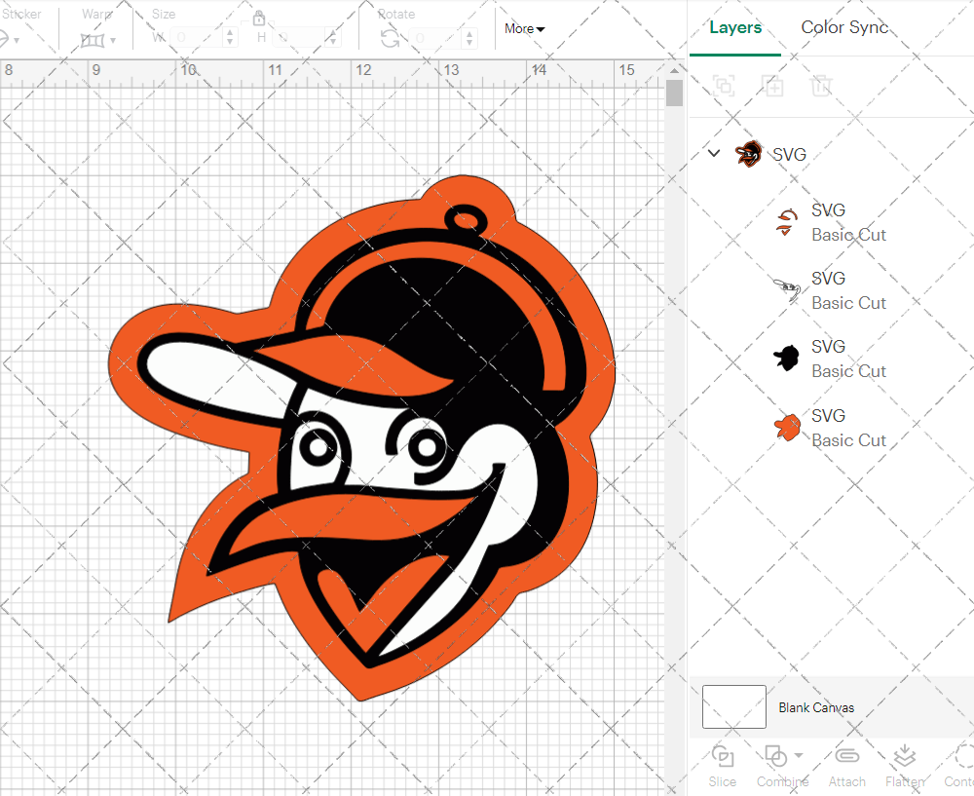
Task: Open the More dropdown menu
Action: 524,29
